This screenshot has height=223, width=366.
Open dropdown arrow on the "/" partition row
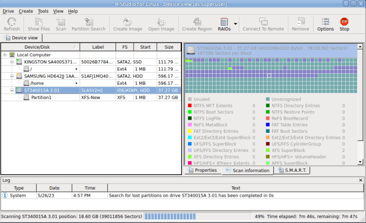pyautogui.click(x=76, y=69)
